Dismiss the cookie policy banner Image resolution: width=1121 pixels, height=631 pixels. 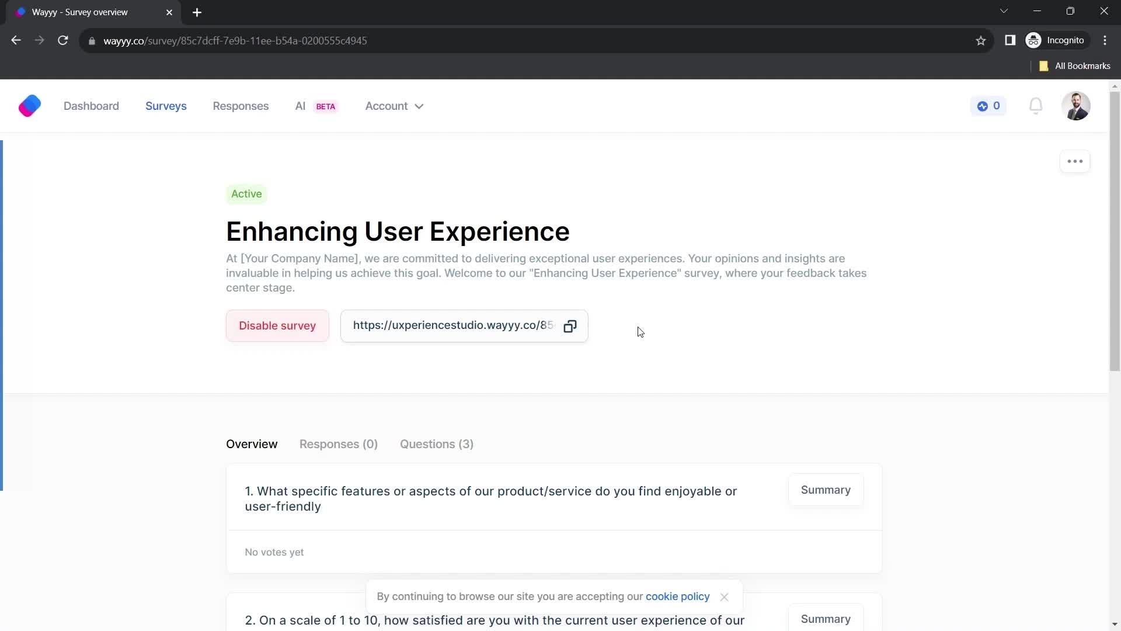pos(724,597)
